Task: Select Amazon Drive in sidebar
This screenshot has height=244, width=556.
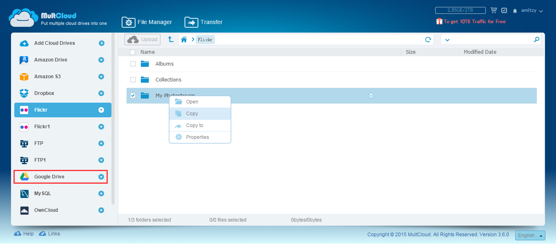Action: click(x=63, y=60)
